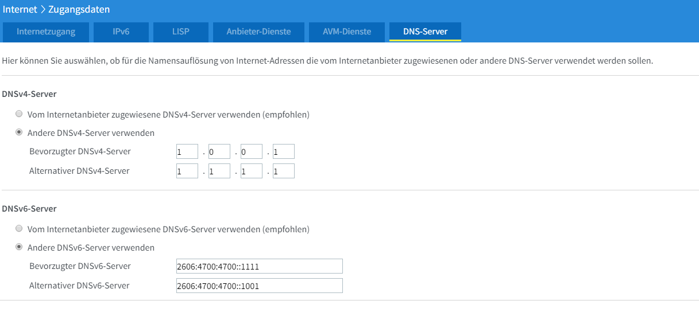Choose 'Andere DNSv4-Server verwenden' radio button
Image resolution: width=699 pixels, height=320 pixels.
point(19,132)
